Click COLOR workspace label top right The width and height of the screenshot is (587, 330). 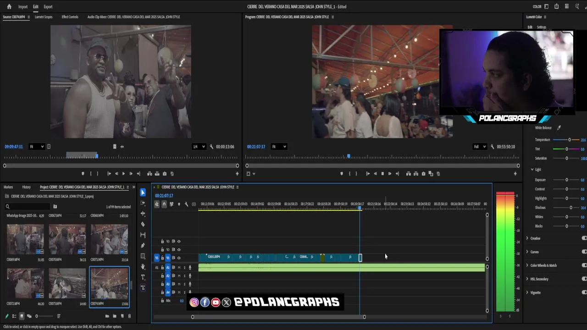tap(537, 7)
